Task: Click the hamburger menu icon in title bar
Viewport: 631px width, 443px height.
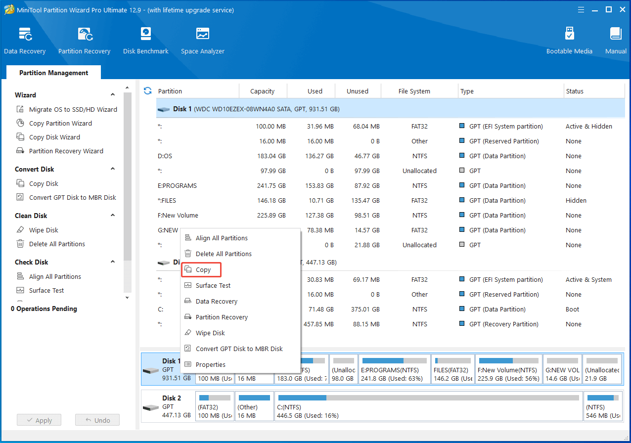Action: click(580, 10)
